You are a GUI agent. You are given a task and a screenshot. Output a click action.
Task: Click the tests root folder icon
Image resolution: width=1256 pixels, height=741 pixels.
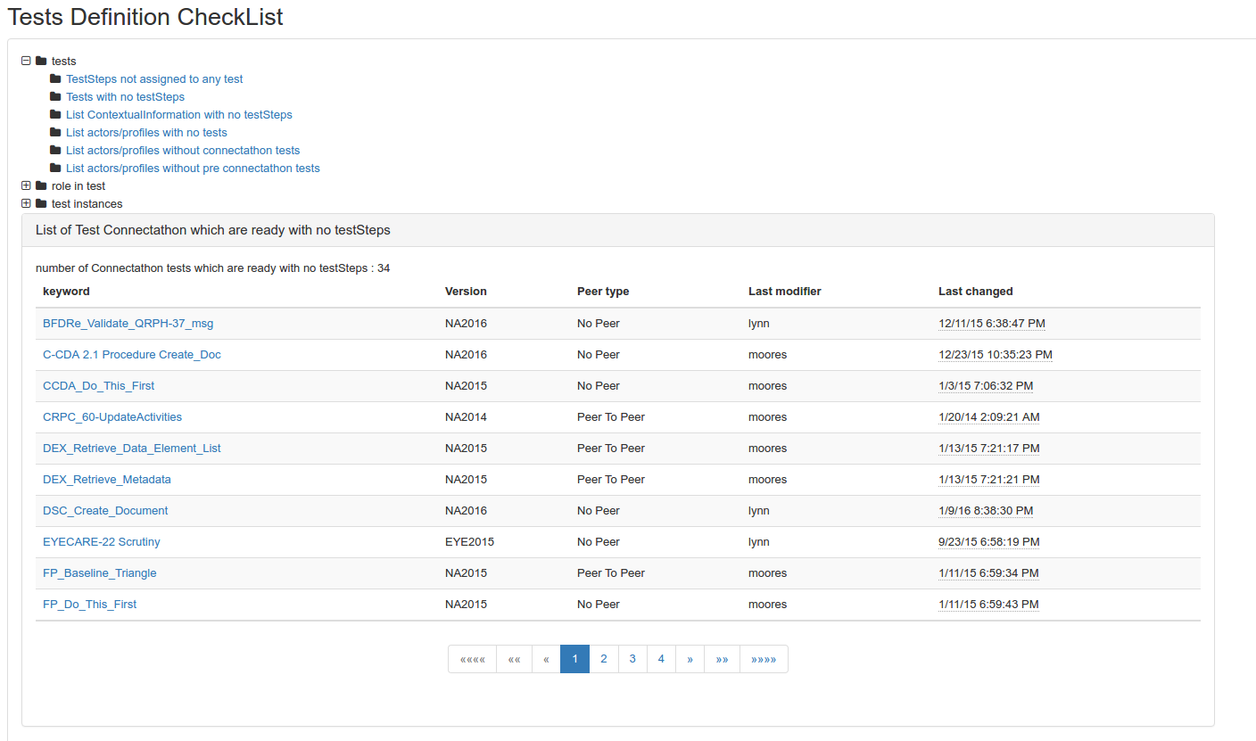pyautogui.click(x=41, y=62)
